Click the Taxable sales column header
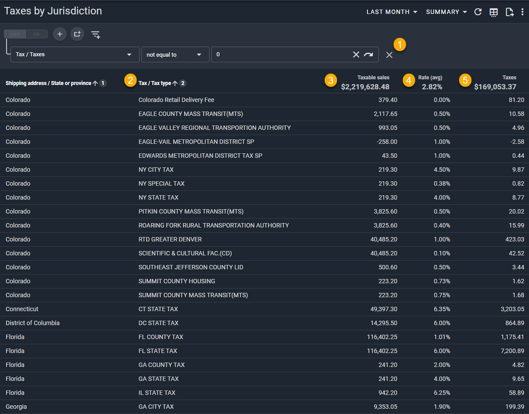 [373, 78]
